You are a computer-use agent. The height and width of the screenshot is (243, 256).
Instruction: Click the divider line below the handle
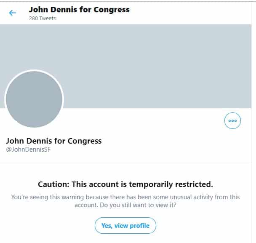tap(128, 162)
